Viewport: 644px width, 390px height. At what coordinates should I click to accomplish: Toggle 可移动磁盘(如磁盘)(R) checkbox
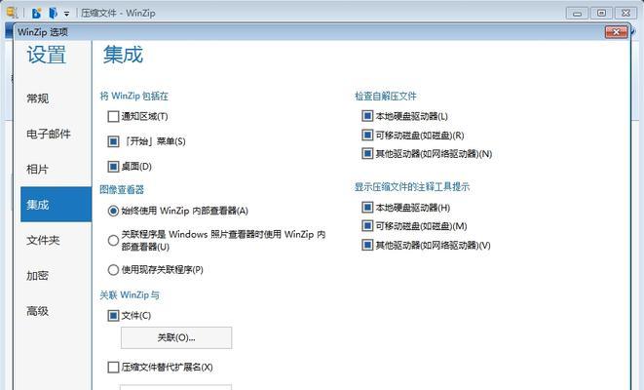367,135
